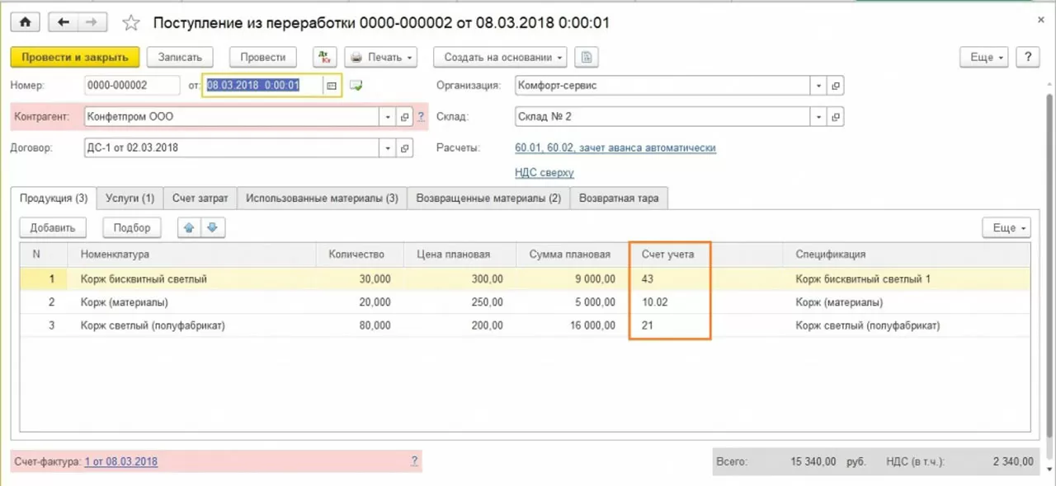Open the Печать dropdown menu
1056x486 pixels.
tap(380, 58)
